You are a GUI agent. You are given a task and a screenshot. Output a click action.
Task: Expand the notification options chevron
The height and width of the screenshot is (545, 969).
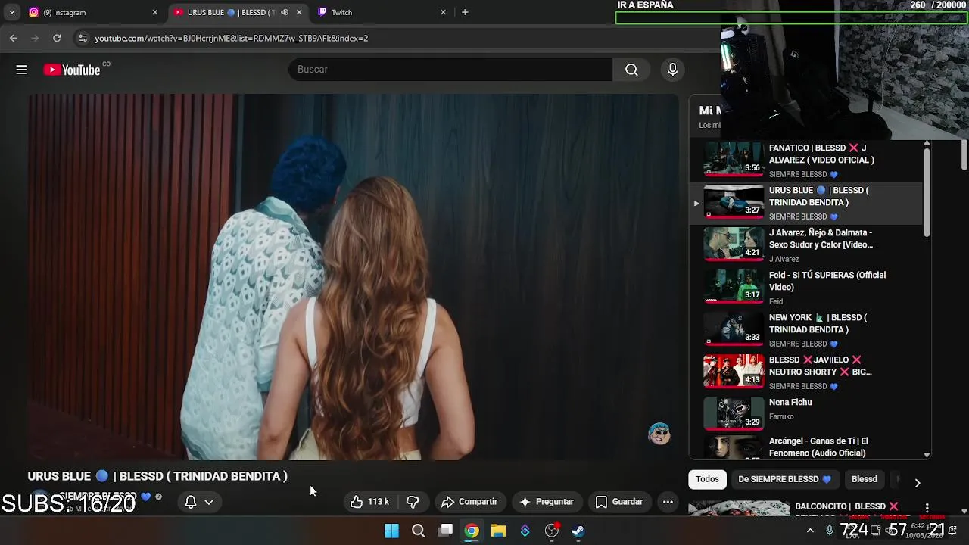[209, 502]
